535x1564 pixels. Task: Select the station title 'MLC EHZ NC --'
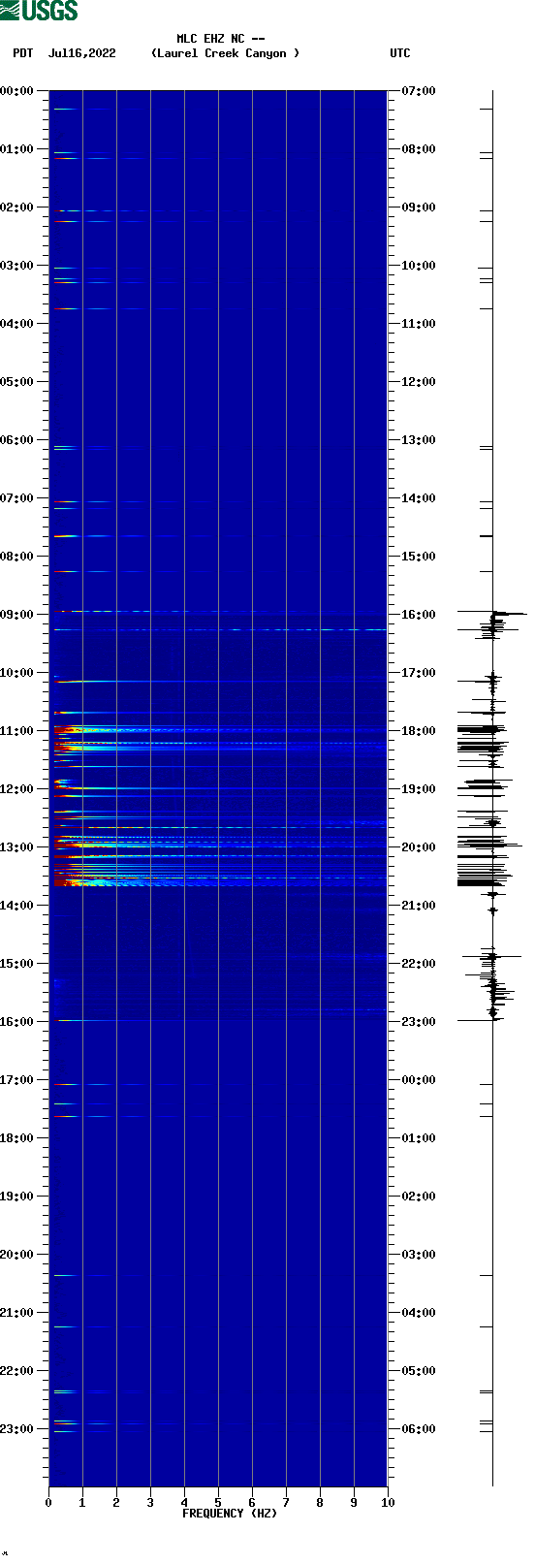tap(221, 39)
